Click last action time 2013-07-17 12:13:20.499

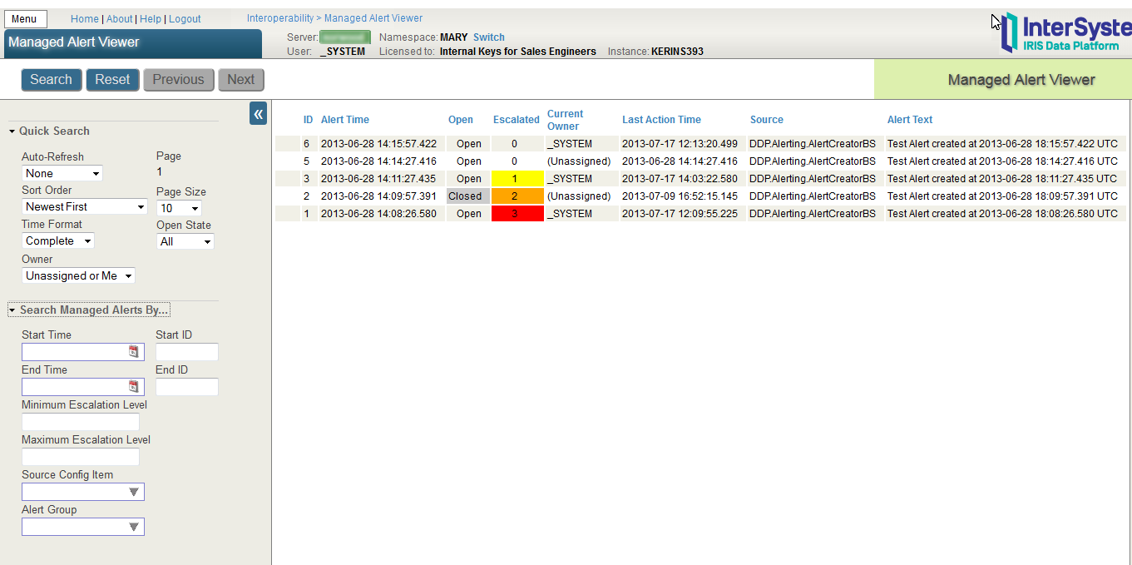point(680,144)
